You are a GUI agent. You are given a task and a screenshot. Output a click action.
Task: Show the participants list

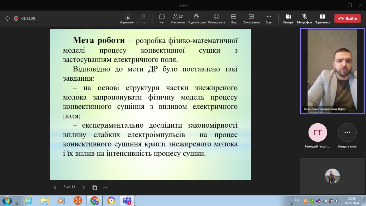(178, 19)
